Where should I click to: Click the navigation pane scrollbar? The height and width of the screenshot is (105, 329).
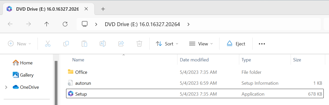(56, 83)
